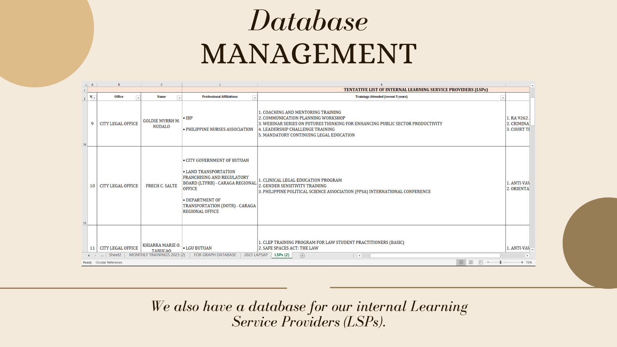This screenshot has height=347, width=617.
Task: Open Professional Affiliations filter dropdown
Action: click(255, 98)
